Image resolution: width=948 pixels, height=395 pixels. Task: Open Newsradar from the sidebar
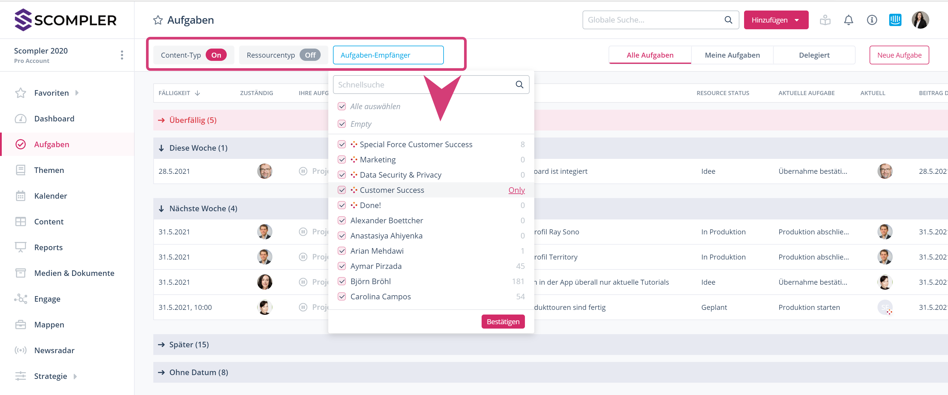(x=54, y=350)
